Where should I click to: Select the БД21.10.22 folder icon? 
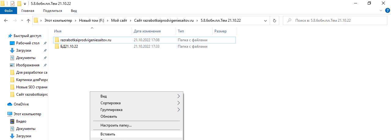pos(57,46)
